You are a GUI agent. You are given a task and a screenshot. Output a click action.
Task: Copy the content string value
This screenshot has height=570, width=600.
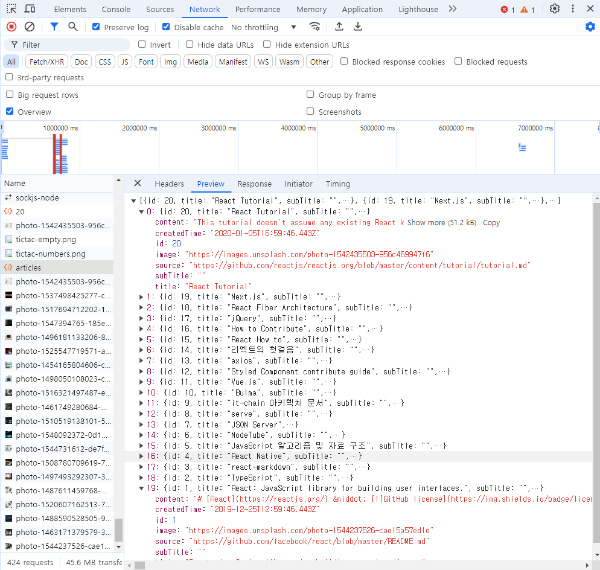(x=491, y=223)
